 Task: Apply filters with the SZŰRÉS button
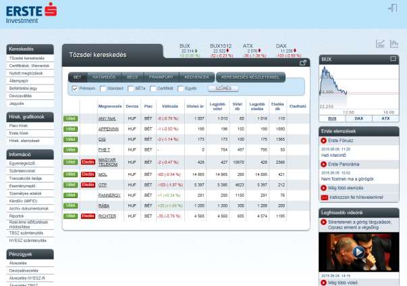click(223, 89)
